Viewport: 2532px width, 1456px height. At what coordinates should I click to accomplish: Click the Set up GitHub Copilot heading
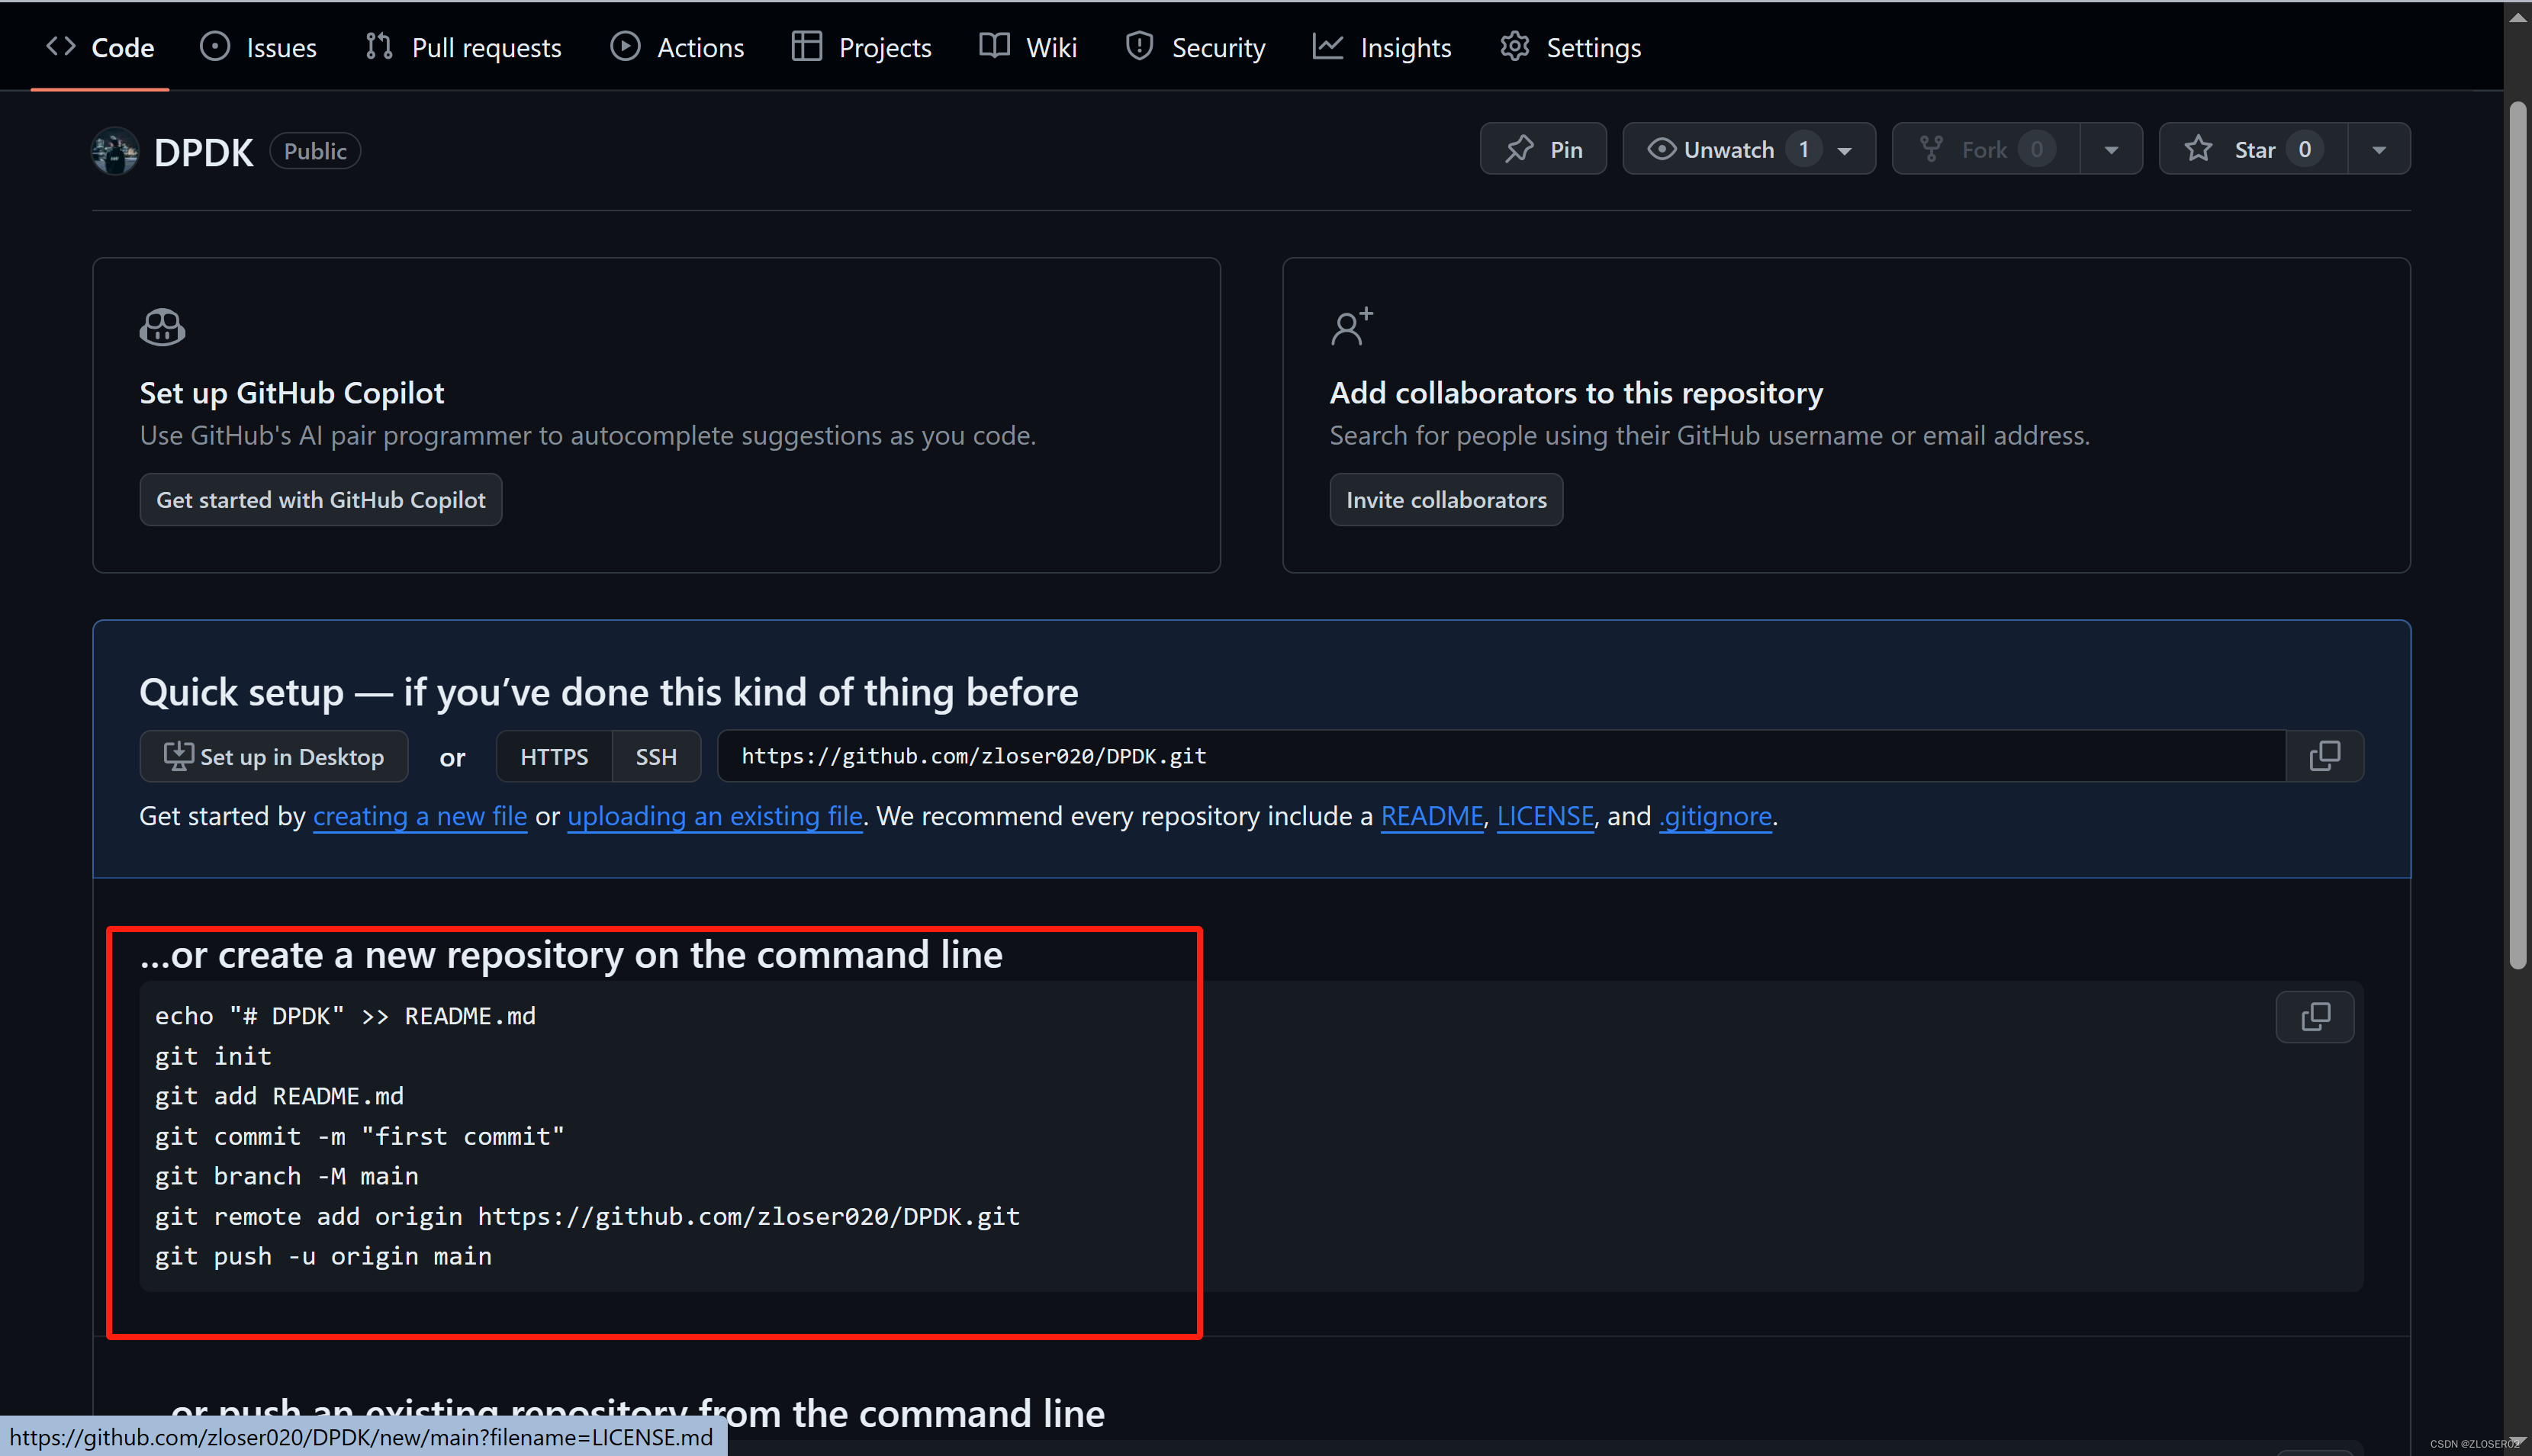pyautogui.click(x=291, y=393)
